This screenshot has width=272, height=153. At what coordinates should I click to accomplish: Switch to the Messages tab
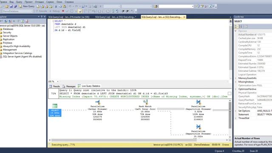(x=69, y=86)
